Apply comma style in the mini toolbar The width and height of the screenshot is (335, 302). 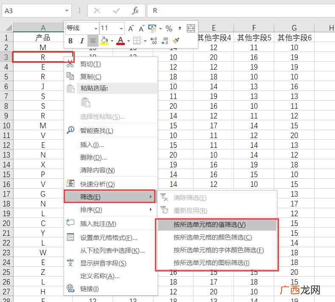180,28
